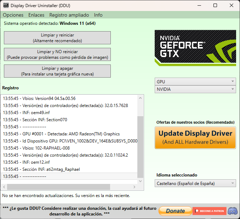The width and height of the screenshot is (240, 219).
Task: Click the vertical scrollbar thumb in log
Action: coord(141,147)
